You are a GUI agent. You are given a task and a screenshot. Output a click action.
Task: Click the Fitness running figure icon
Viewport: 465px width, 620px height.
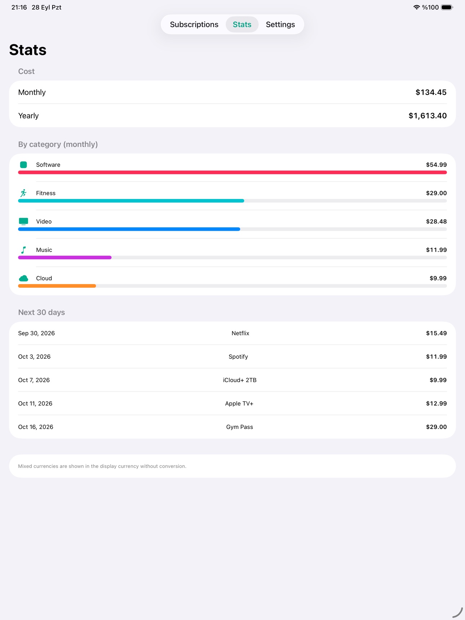[x=23, y=193]
